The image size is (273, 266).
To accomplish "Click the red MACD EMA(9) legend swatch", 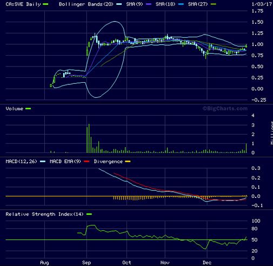I will (x=86, y=162).
